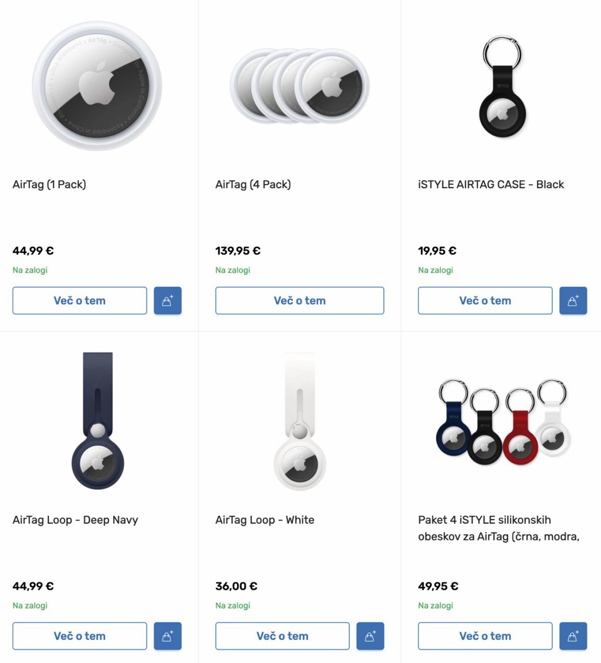This screenshot has width=601, height=663.
Task: Select the single AirTag product image
Action: (x=97, y=86)
